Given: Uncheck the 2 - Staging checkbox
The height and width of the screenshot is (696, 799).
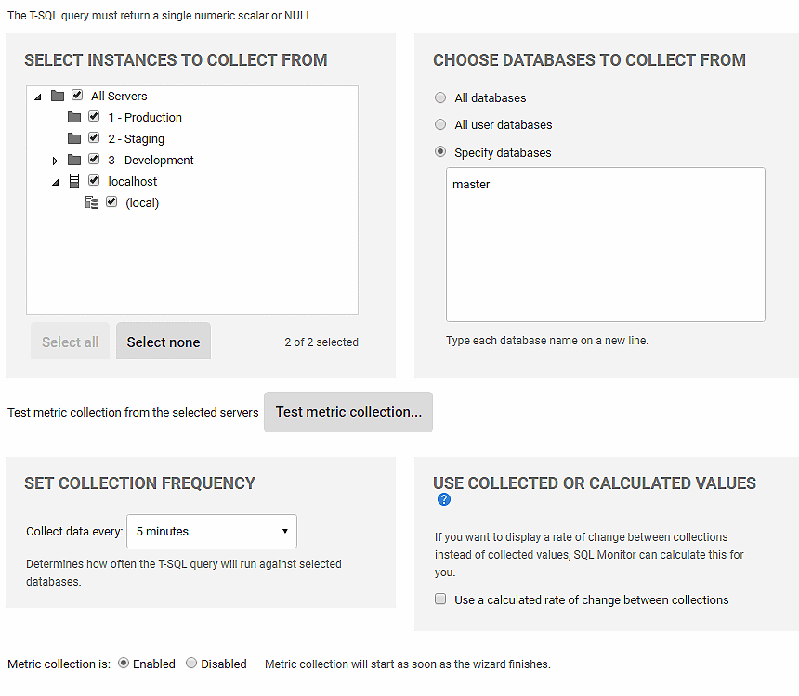Looking at the screenshot, I should [x=94, y=137].
